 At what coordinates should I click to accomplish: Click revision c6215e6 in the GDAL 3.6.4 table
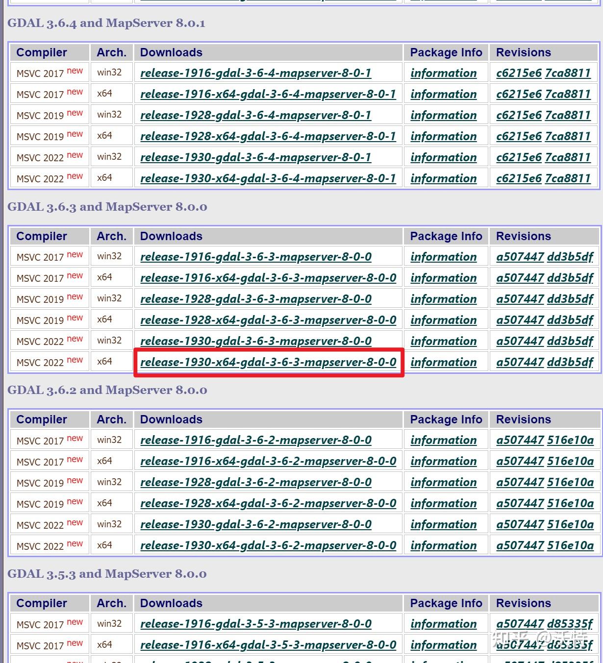(518, 73)
